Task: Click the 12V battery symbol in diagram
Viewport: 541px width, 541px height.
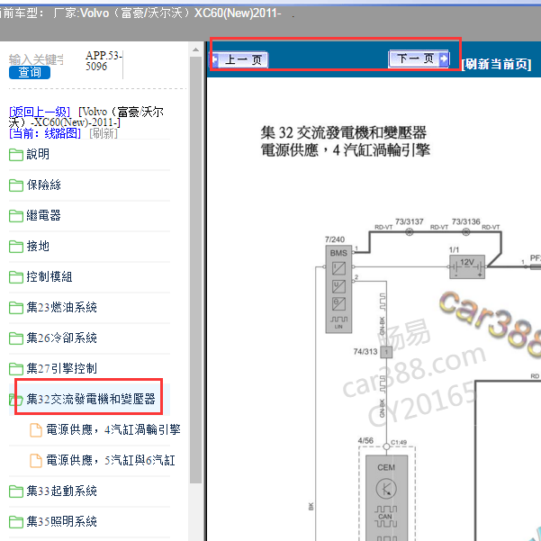Action: [x=467, y=266]
